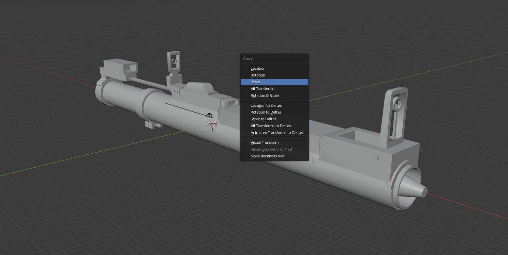Choose All Transforms to Deltas
The height and width of the screenshot is (255, 508).
[270, 126]
